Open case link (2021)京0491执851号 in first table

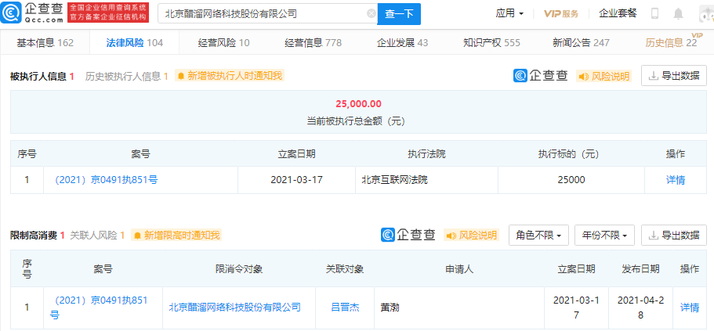click(x=106, y=180)
